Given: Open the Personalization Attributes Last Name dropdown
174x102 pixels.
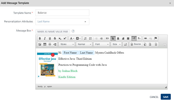Looking at the screenshot, I should (62, 22).
